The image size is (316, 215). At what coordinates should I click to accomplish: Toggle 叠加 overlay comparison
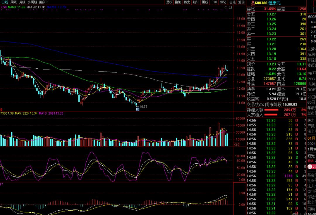[x=178, y=2]
